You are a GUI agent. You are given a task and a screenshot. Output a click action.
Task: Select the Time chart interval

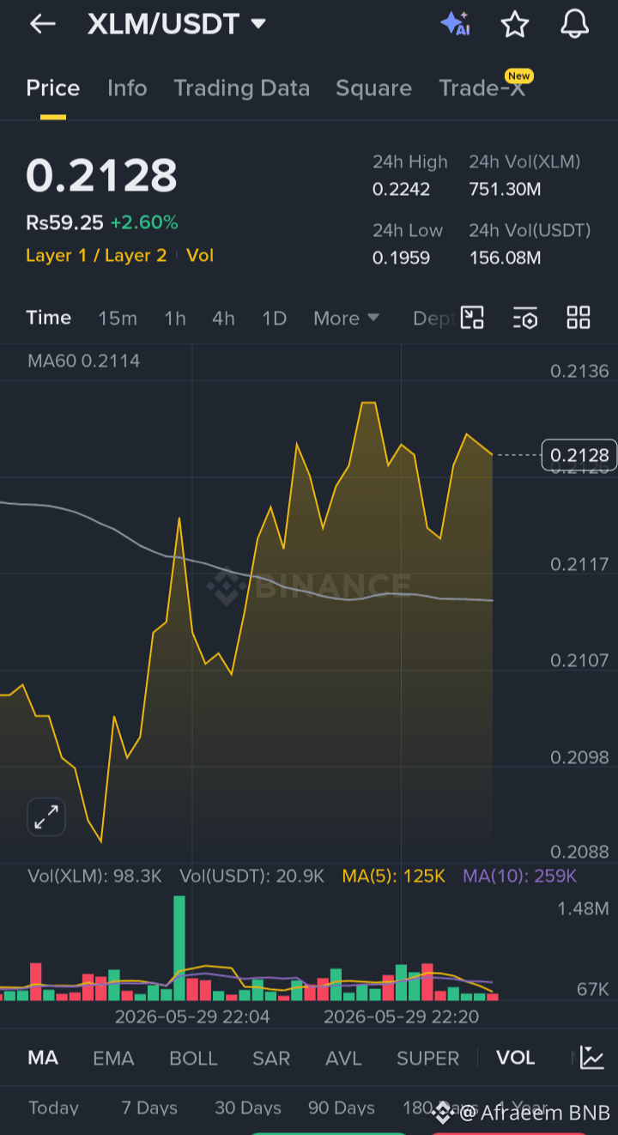49,318
